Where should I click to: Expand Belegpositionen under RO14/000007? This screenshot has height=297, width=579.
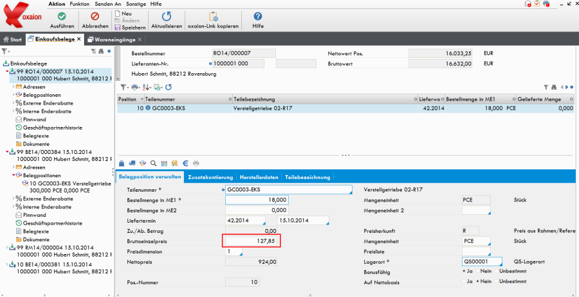pyautogui.click(x=14, y=94)
